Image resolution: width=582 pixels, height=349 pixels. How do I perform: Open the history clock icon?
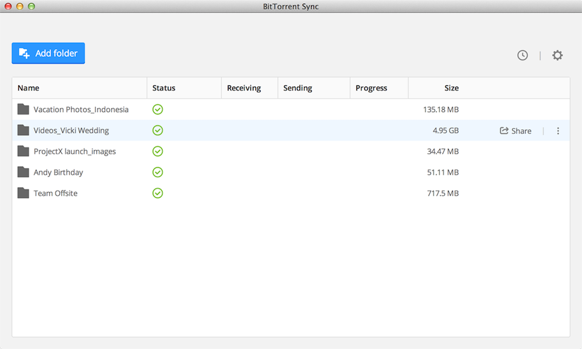pyautogui.click(x=523, y=55)
